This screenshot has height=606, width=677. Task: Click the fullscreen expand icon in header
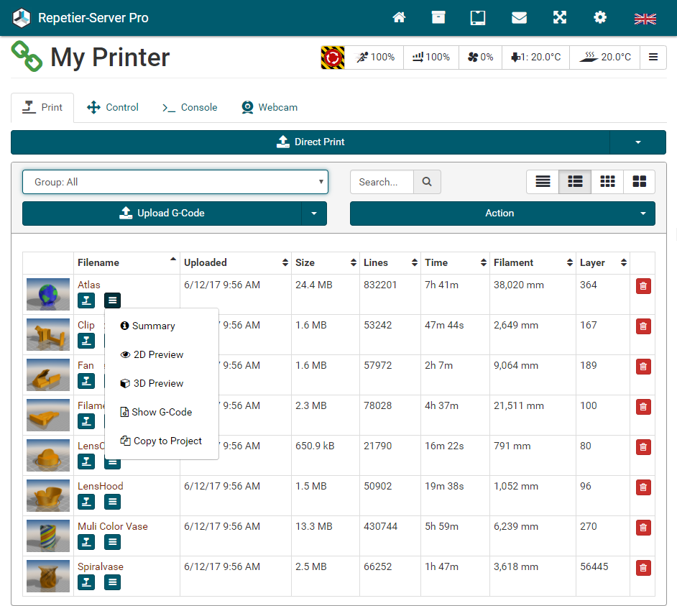pyautogui.click(x=560, y=18)
